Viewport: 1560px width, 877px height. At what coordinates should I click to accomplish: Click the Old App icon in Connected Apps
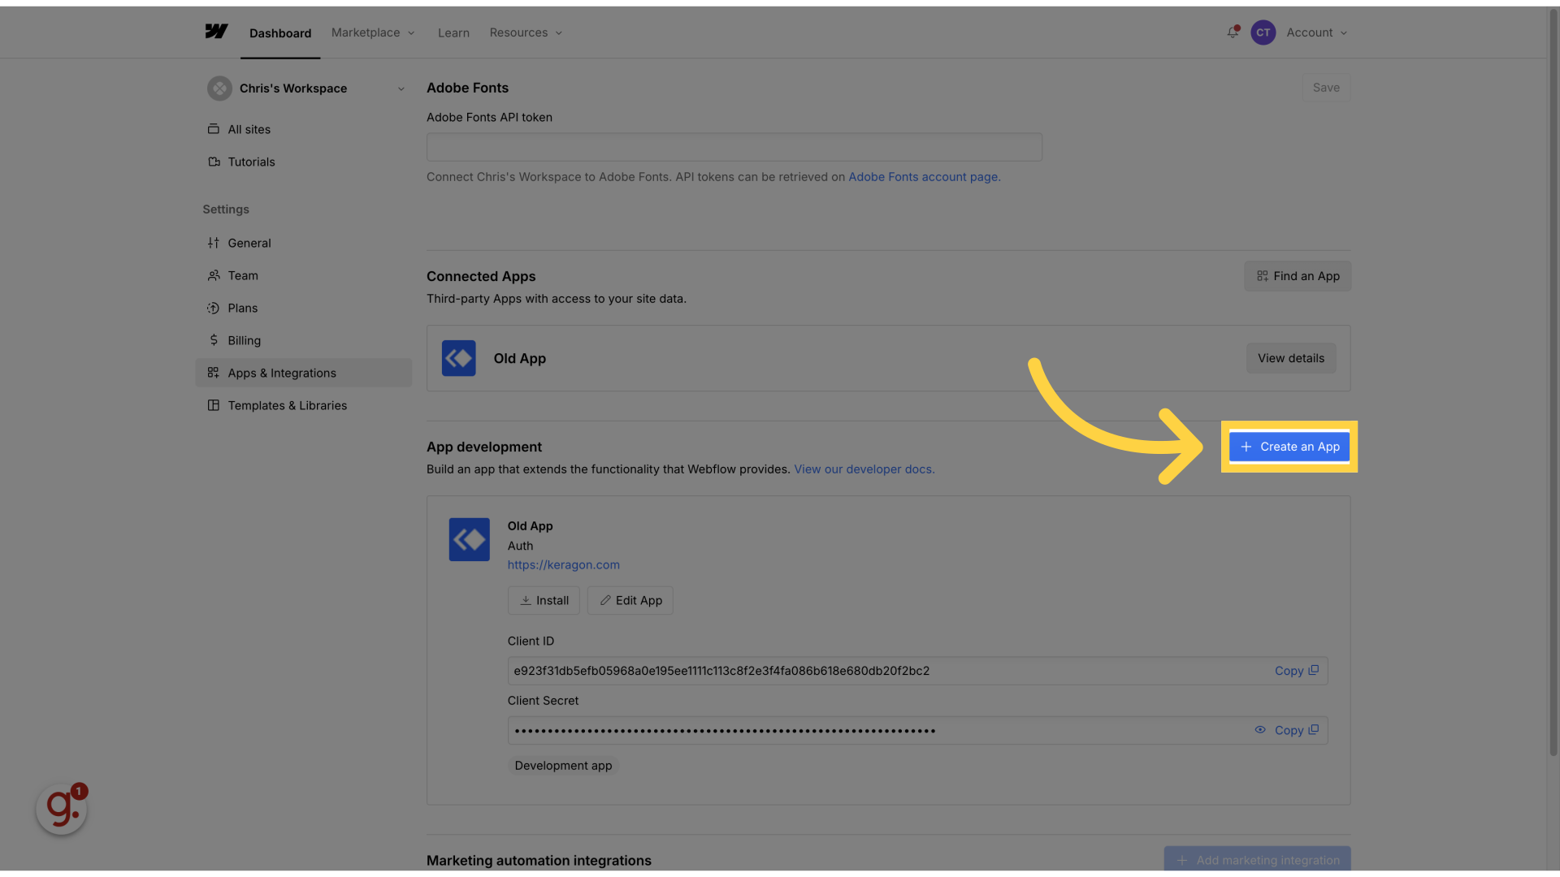458,358
